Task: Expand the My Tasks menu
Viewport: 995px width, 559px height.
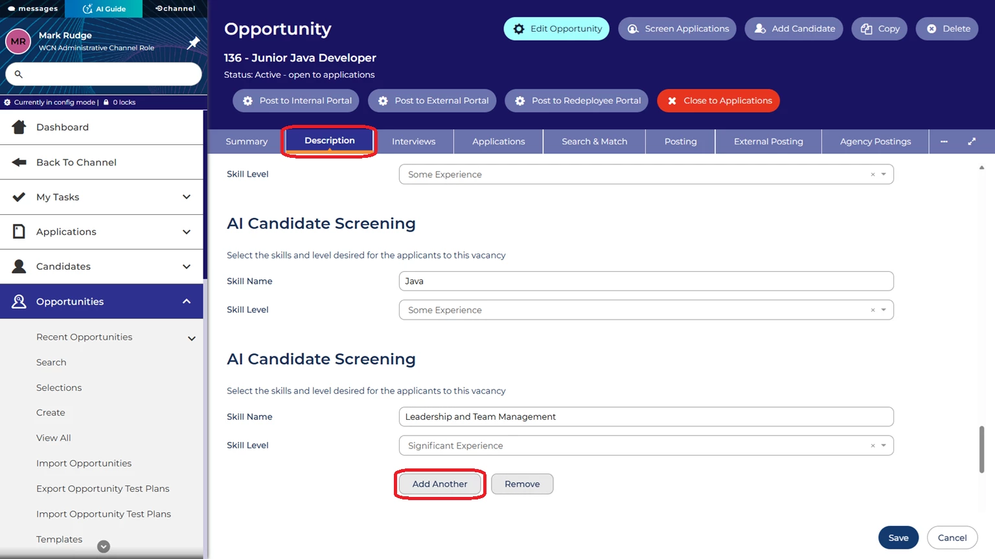Action: point(187,197)
